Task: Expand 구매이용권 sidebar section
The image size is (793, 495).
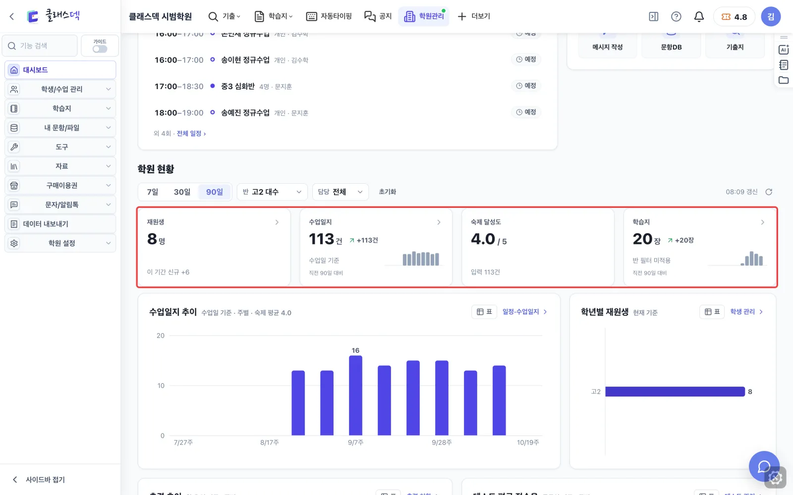Action: [x=60, y=186]
